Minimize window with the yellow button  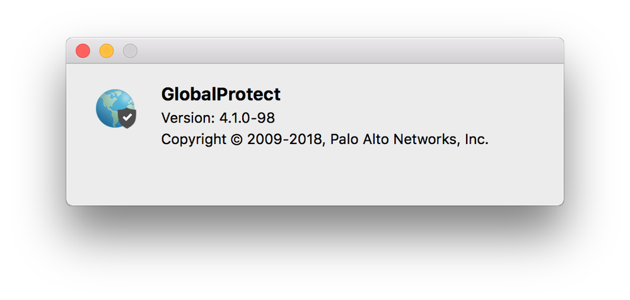[107, 51]
